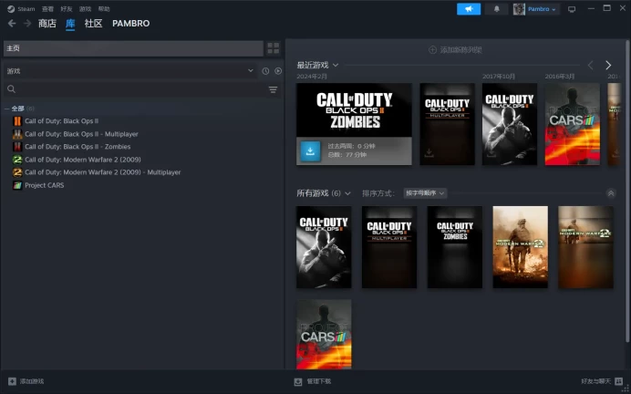
Task: Select Black Ops II - Zombies in list
Action: point(78,147)
